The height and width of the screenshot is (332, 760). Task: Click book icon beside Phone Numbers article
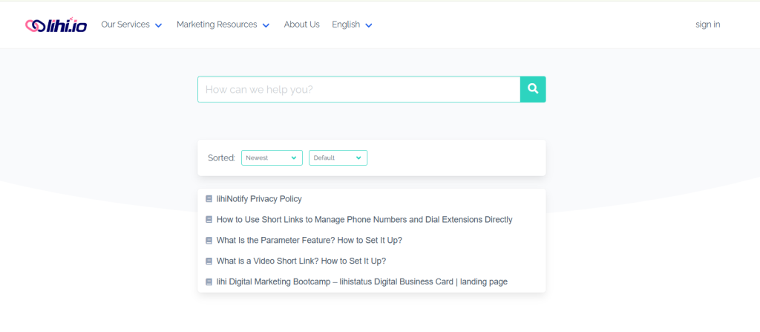click(209, 220)
